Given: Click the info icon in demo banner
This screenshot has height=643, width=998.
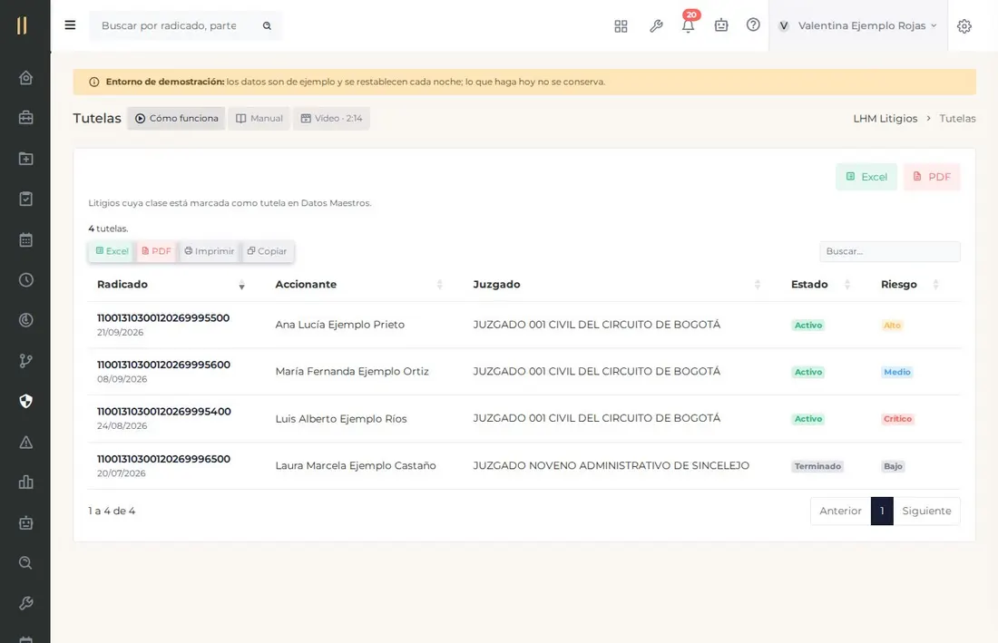Looking at the screenshot, I should tap(94, 82).
